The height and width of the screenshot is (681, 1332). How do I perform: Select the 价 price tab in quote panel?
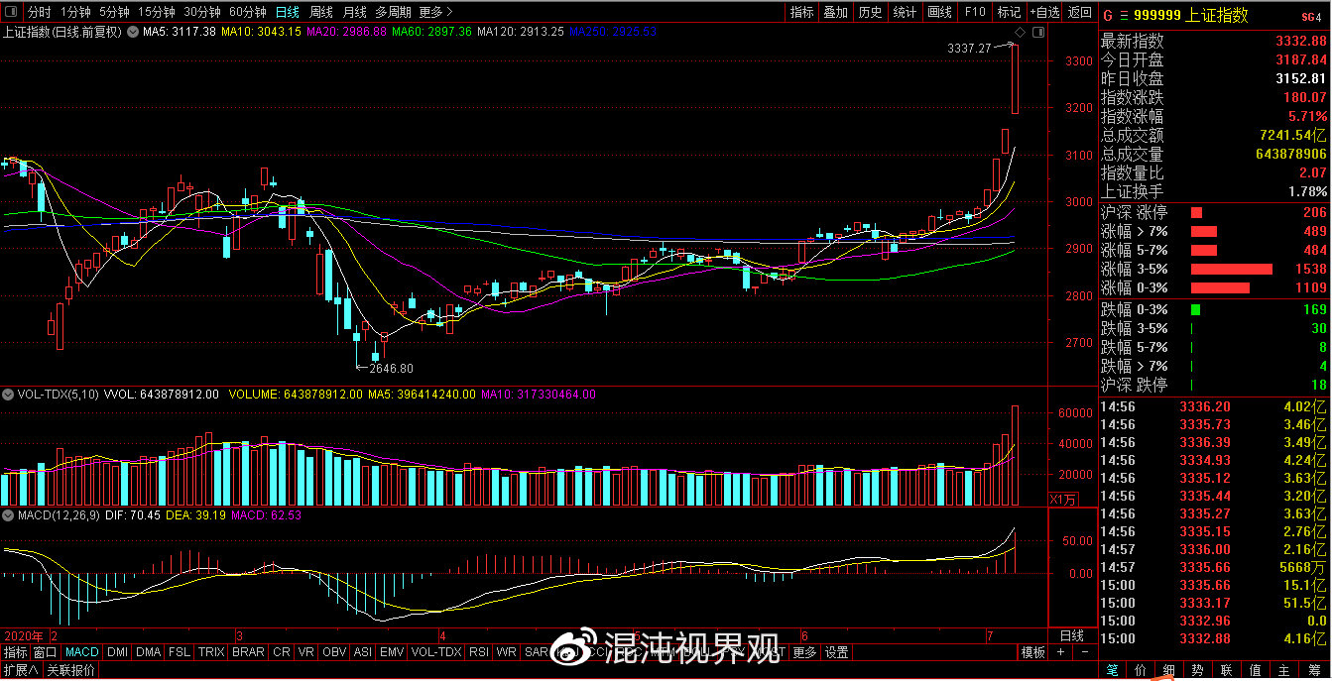click(x=1141, y=670)
